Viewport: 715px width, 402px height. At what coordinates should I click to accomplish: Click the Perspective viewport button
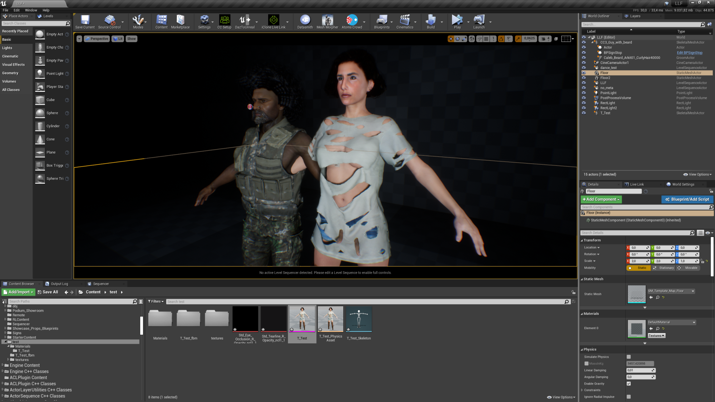(97, 39)
